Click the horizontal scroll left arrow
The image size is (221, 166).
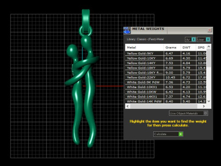click(128, 106)
